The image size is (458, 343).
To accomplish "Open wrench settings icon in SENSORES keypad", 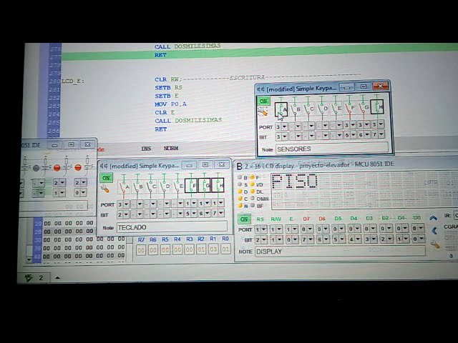I will 263,112.
